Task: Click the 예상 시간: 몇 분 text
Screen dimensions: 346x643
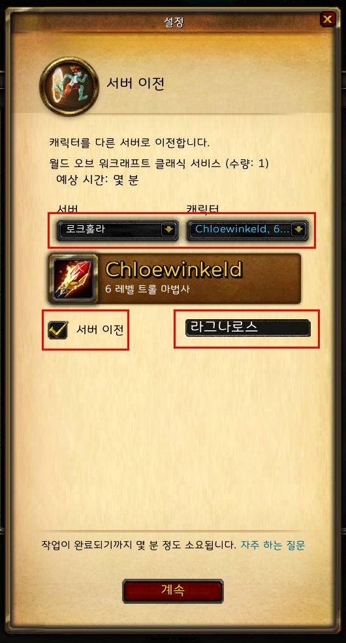Action: point(97,180)
